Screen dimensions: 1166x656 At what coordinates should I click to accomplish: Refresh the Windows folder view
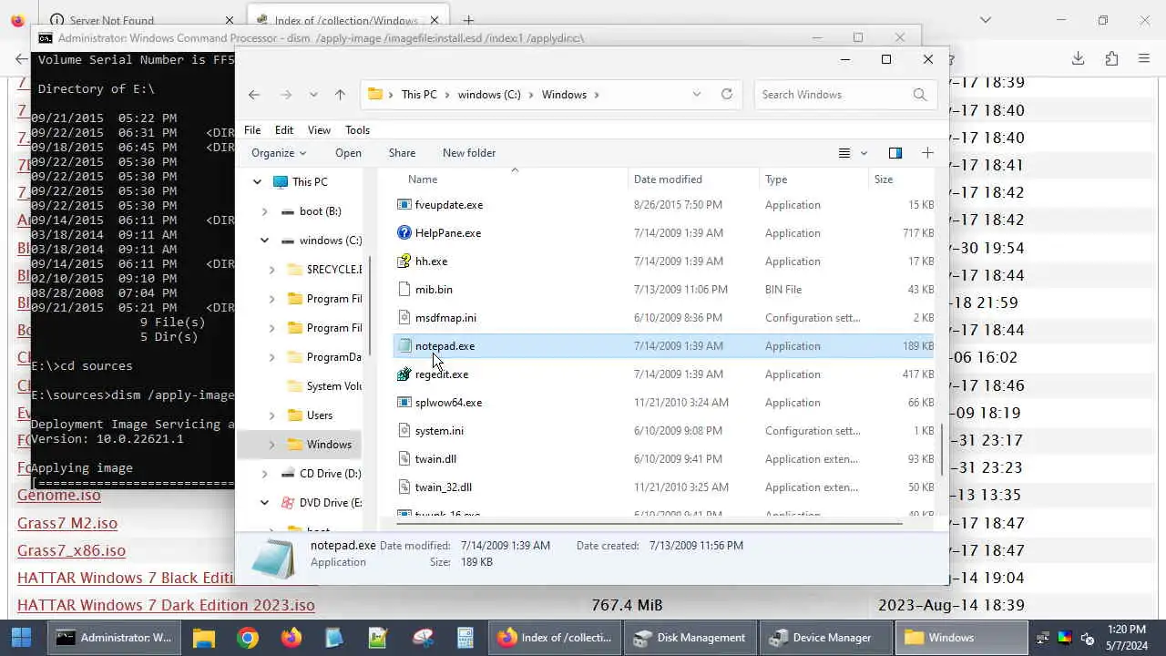727,94
